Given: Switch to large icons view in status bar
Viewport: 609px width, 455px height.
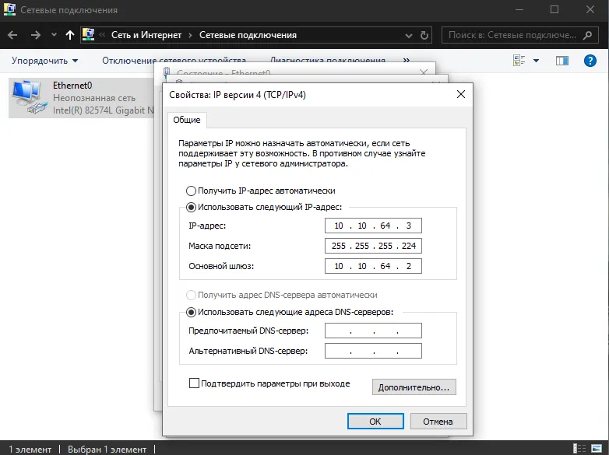Looking at the screenshot, I should pyautogui.click(x=597, y=449).
